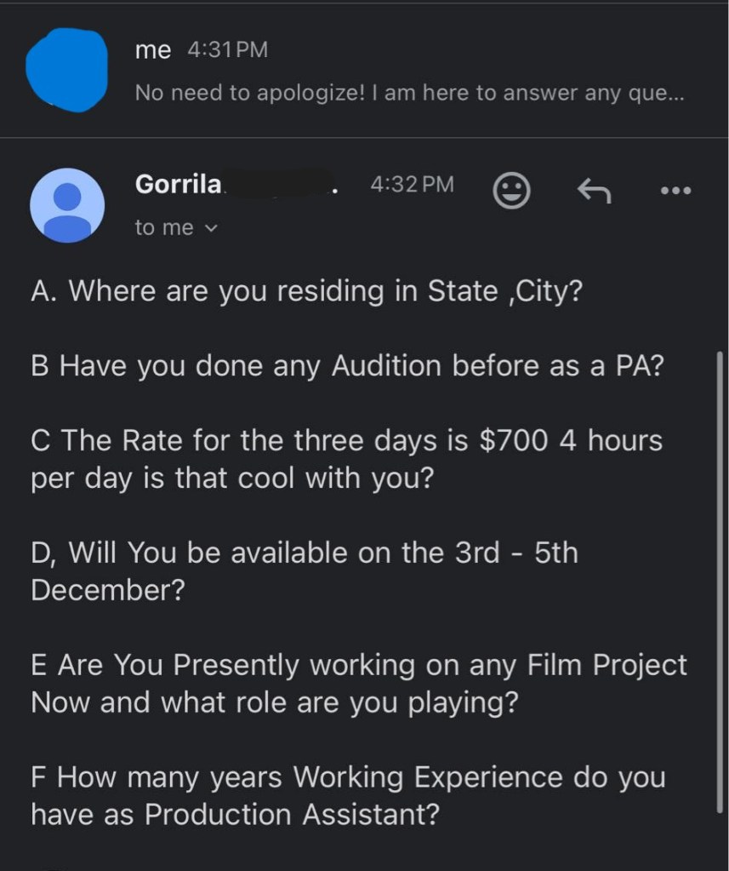Click the question about Audition as a PA

(347, 366)
